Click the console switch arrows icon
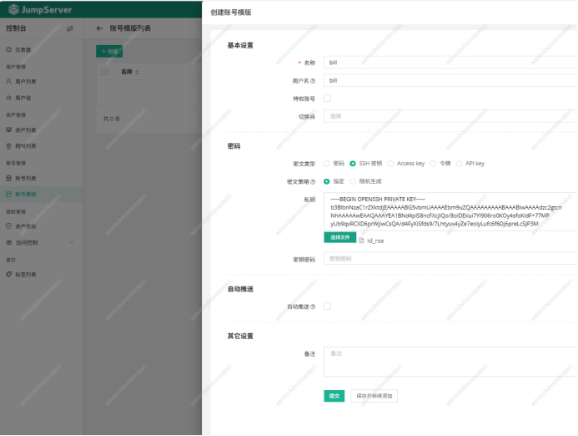The width and height of the screenshot is (578, 436). [x=70, y=28]
